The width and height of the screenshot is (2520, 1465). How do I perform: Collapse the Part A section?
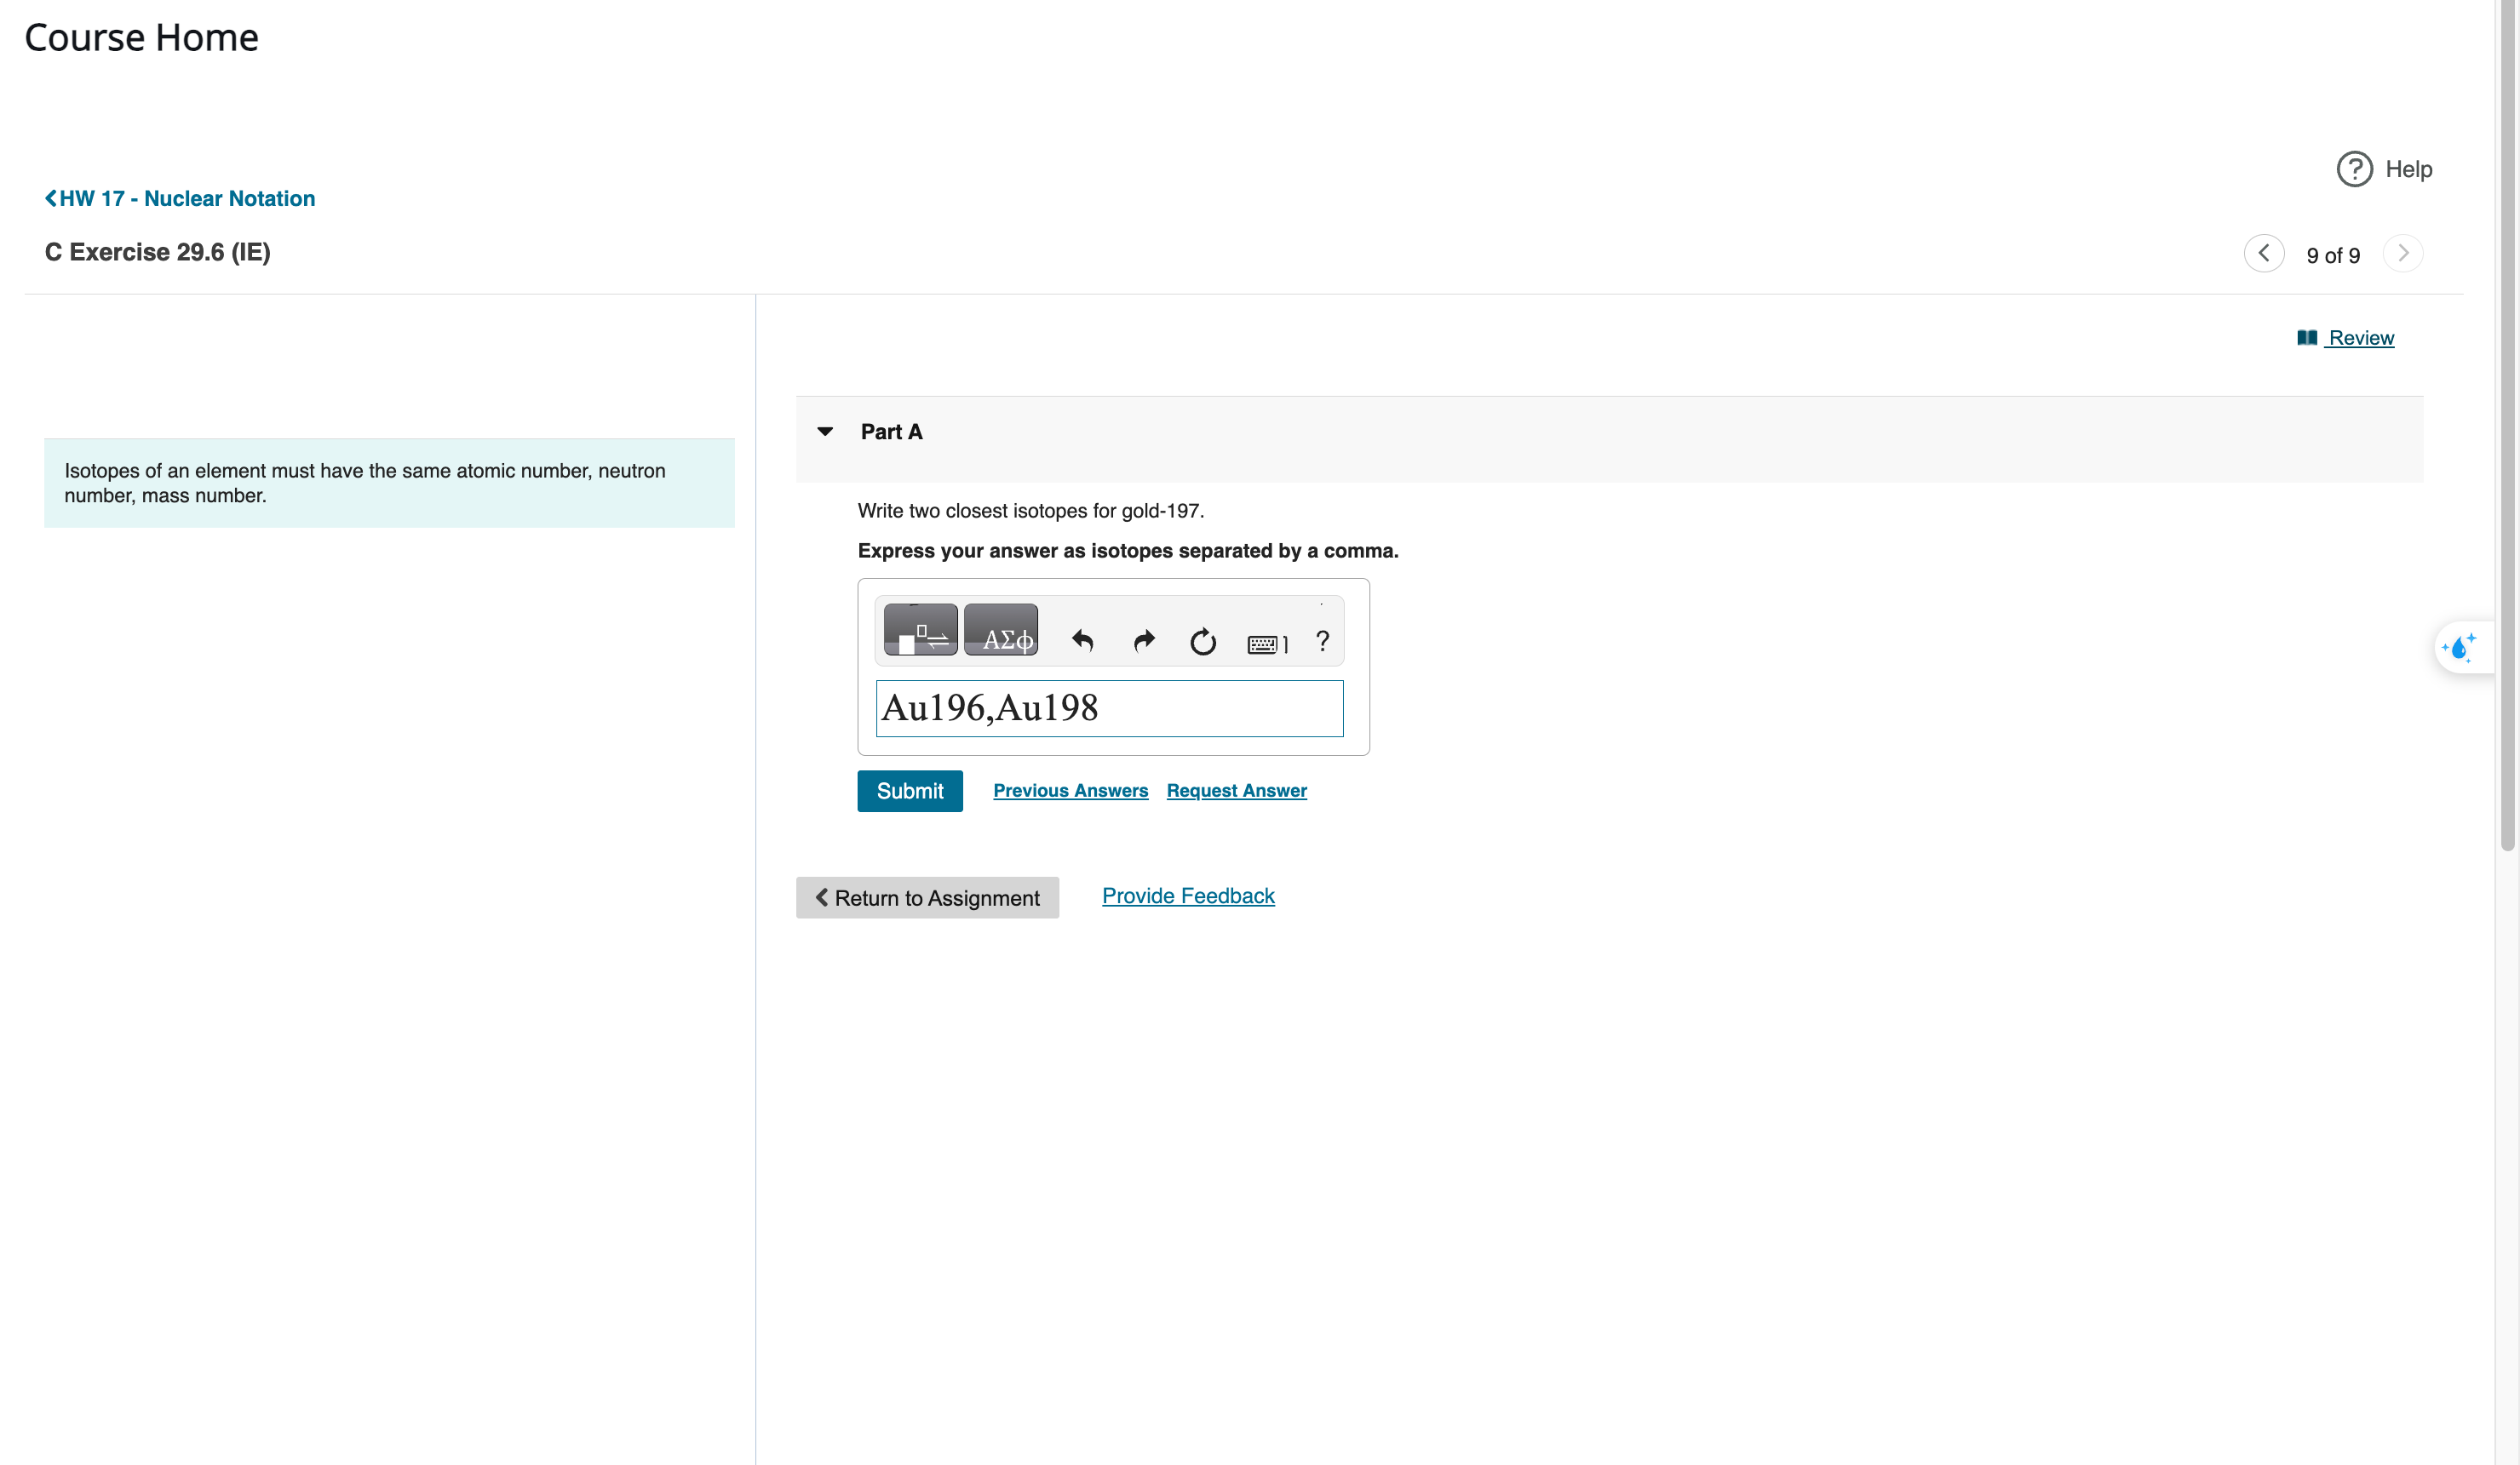825,431
